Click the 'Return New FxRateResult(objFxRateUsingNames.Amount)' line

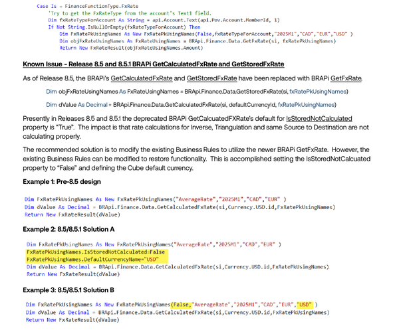(x=131, y=48)
